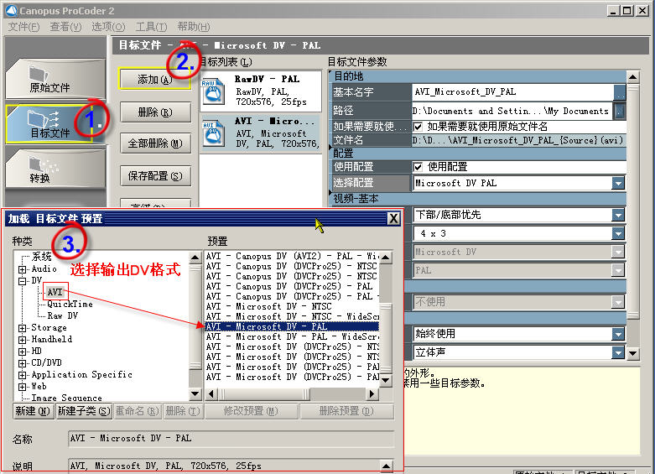Viewport: 655px width, 474px height.
Task: Click the 说明 description field
Action: pos(224,466)
